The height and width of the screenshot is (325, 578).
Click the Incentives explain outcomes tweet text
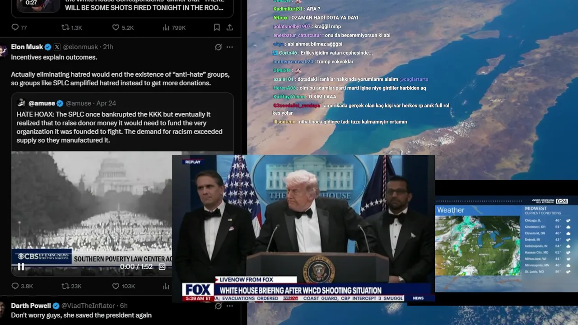(54, 57)
